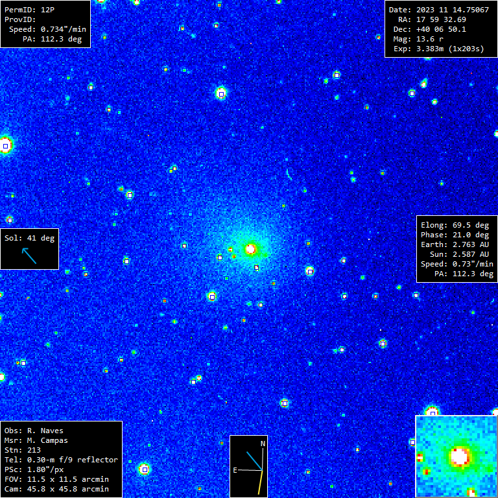The width and height of the screenshot is (498, 498).
Task: Select the 'Date: 2023 11 14.75067' line
Action: coord(439,10)
